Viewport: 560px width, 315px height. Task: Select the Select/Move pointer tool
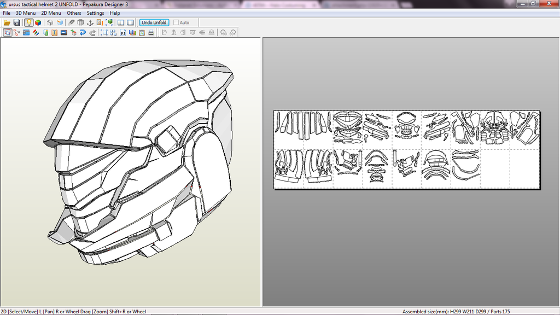point(7,32)
